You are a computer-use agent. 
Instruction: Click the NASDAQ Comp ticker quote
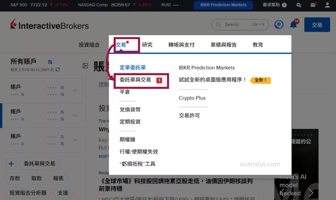(115, 5)
